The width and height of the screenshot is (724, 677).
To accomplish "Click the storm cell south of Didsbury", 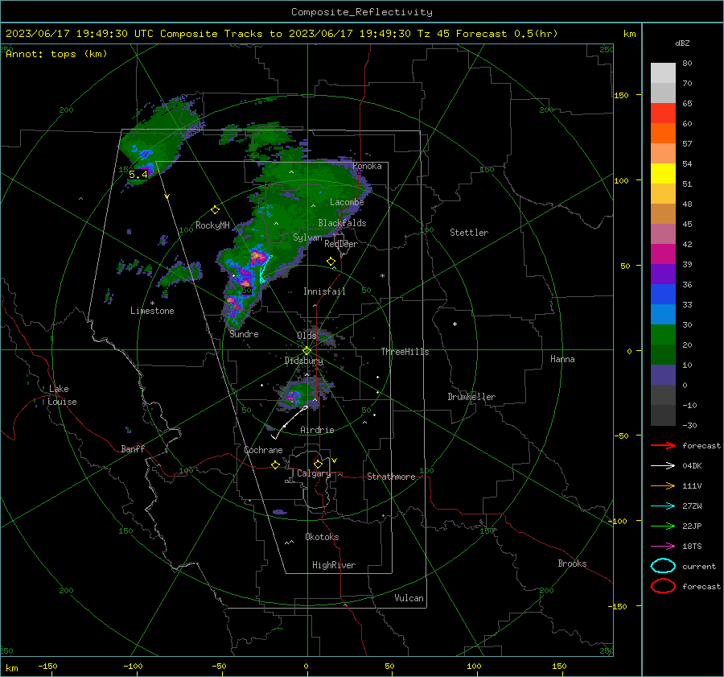I will click(301, 394).
